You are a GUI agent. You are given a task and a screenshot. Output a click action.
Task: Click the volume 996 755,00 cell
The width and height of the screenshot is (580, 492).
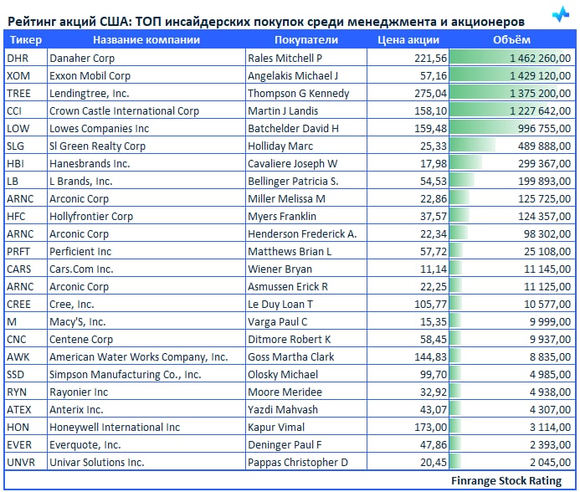512,128
